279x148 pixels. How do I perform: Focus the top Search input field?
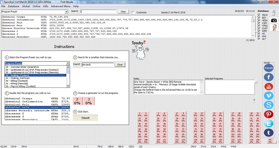point(98,11)
